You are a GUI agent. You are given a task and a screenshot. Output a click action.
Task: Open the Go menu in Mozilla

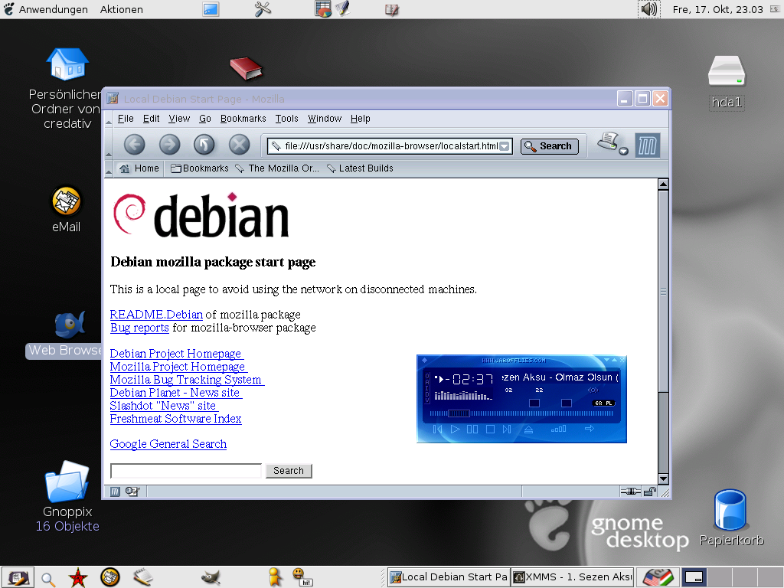coord(205,119)
